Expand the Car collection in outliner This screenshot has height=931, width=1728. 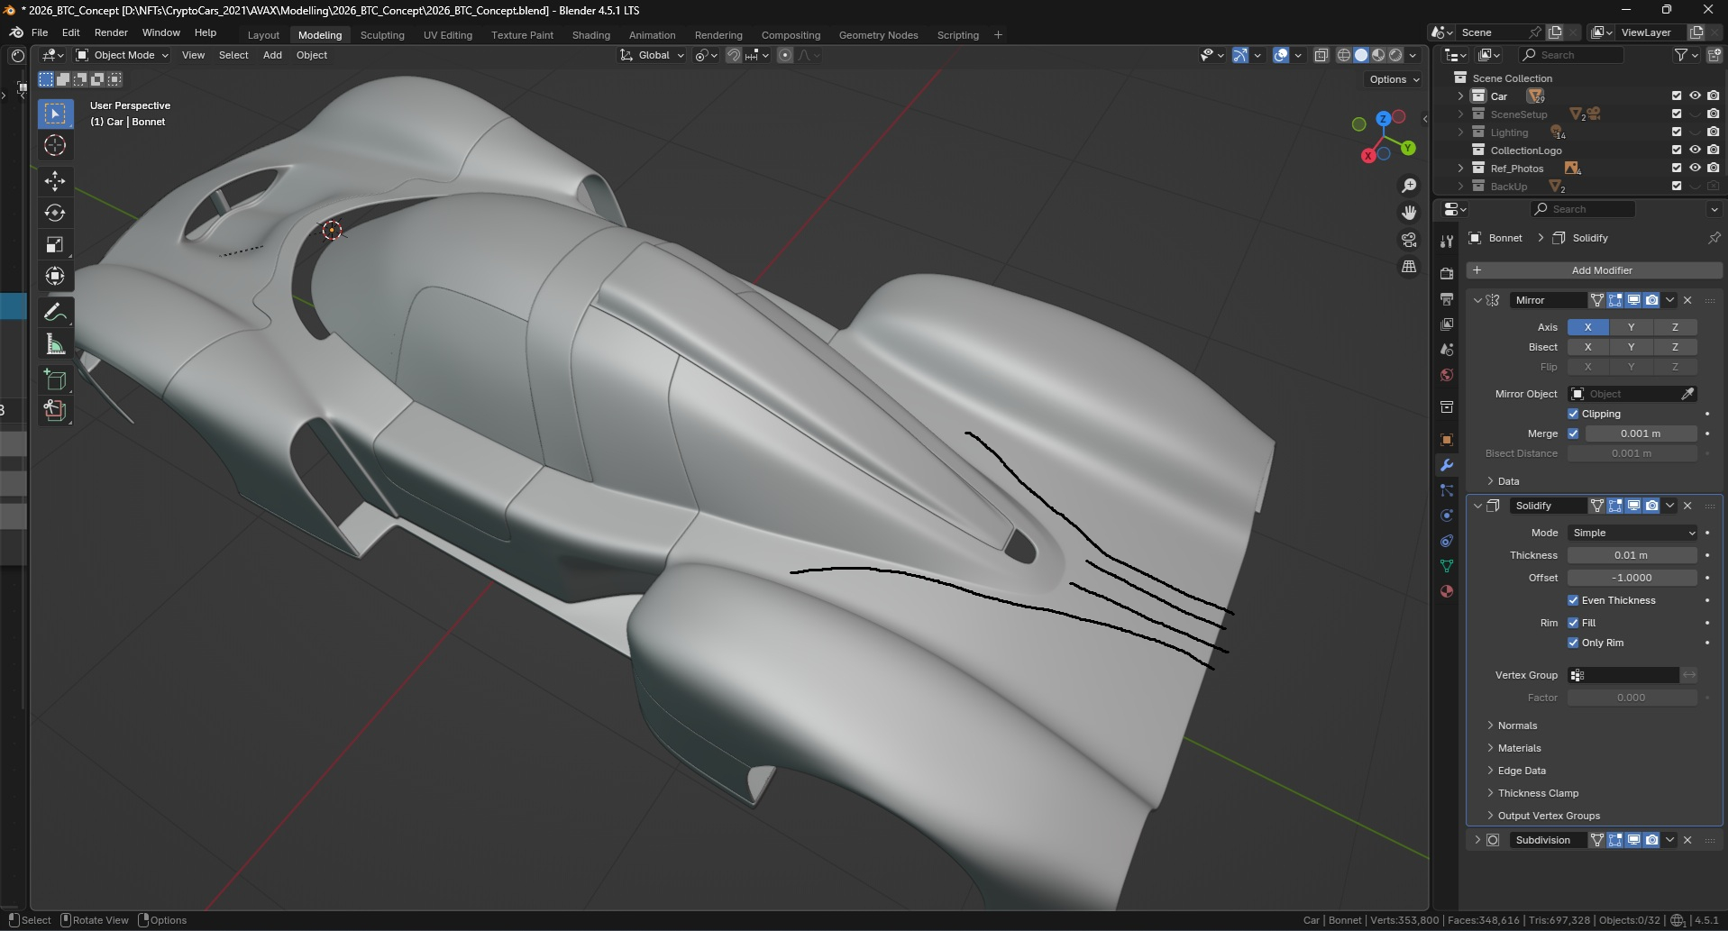coord(1460,96)
